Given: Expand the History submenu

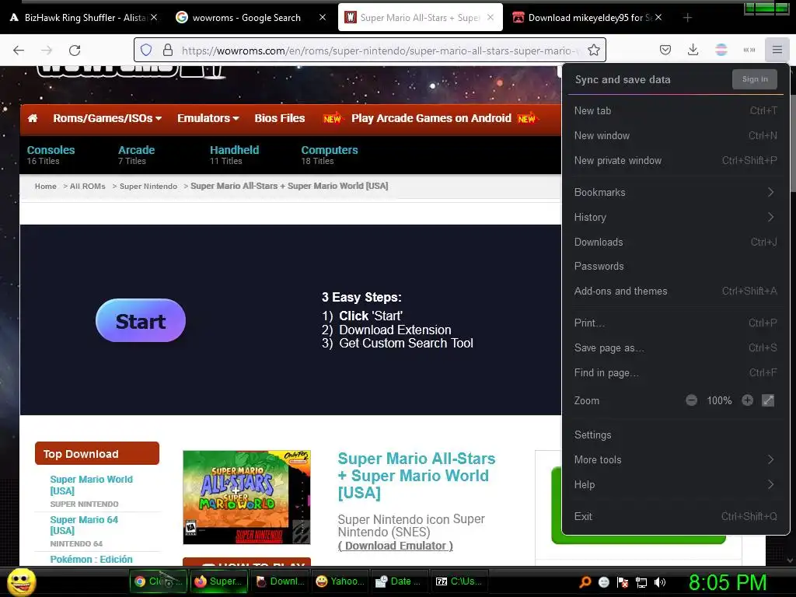Looking at the screenshot, I should pyautogui.click(x=676, y=218).
